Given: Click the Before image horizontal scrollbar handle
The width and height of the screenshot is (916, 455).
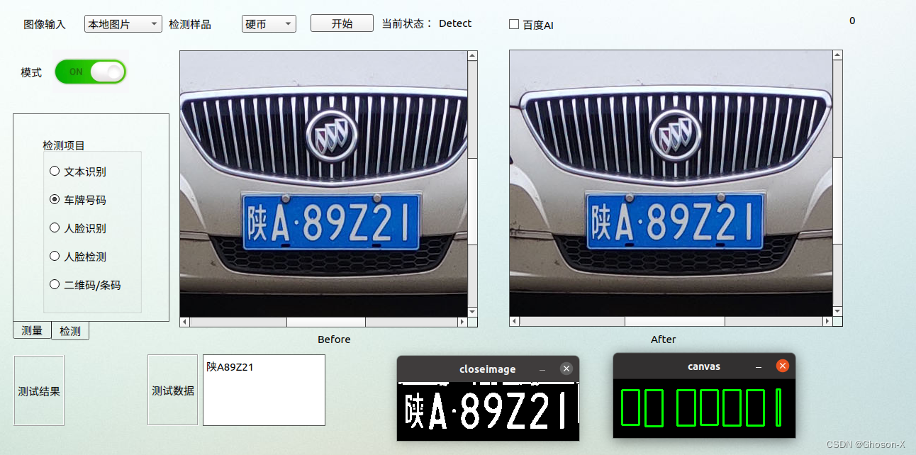Looking at the screenshot, I should (326, 322).
